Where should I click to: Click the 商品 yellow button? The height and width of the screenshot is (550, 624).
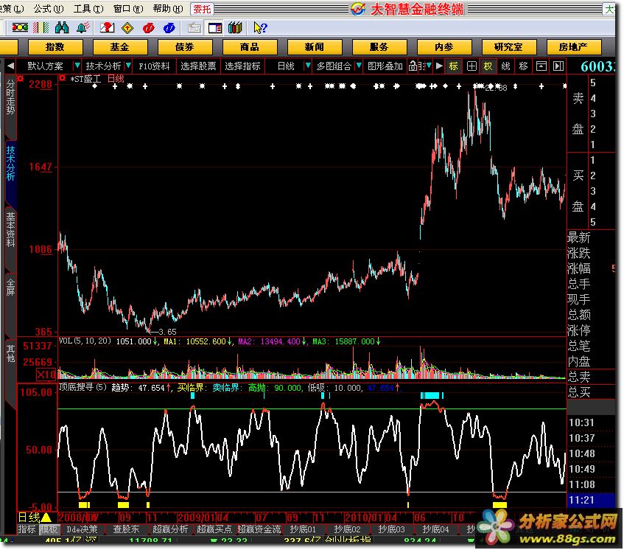(250, 47)
